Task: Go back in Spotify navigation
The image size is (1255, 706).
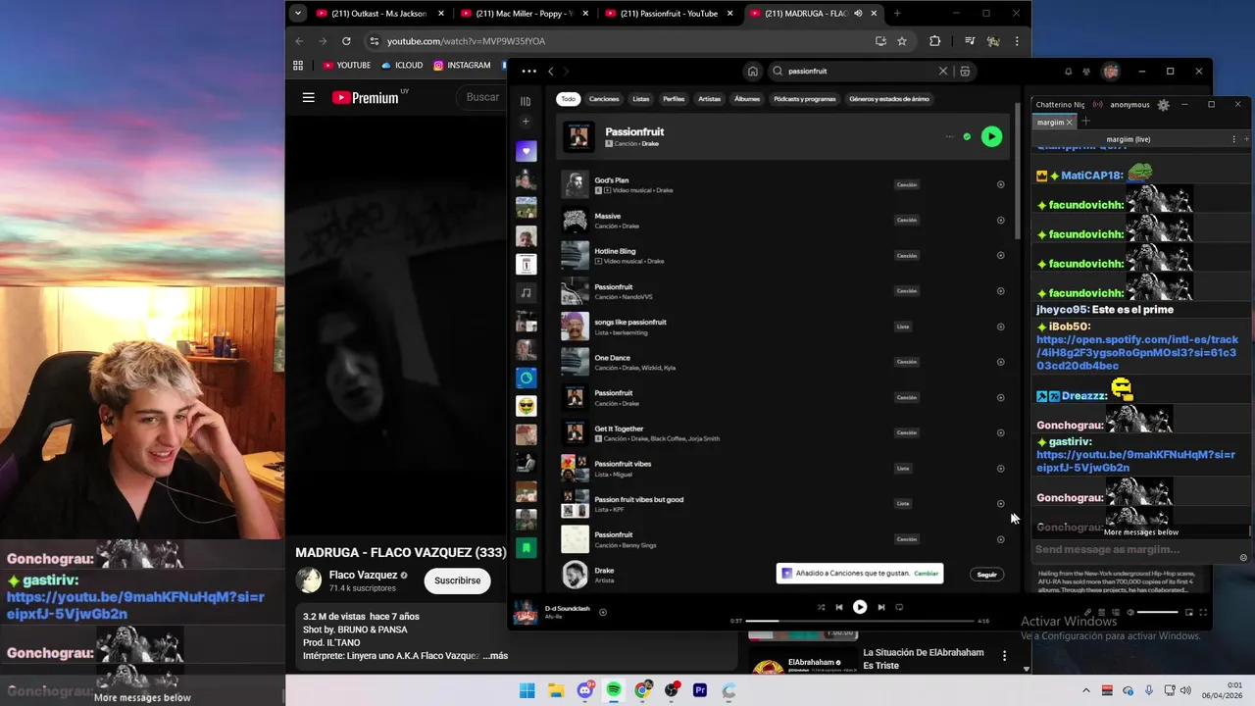Action: (551, 72)
